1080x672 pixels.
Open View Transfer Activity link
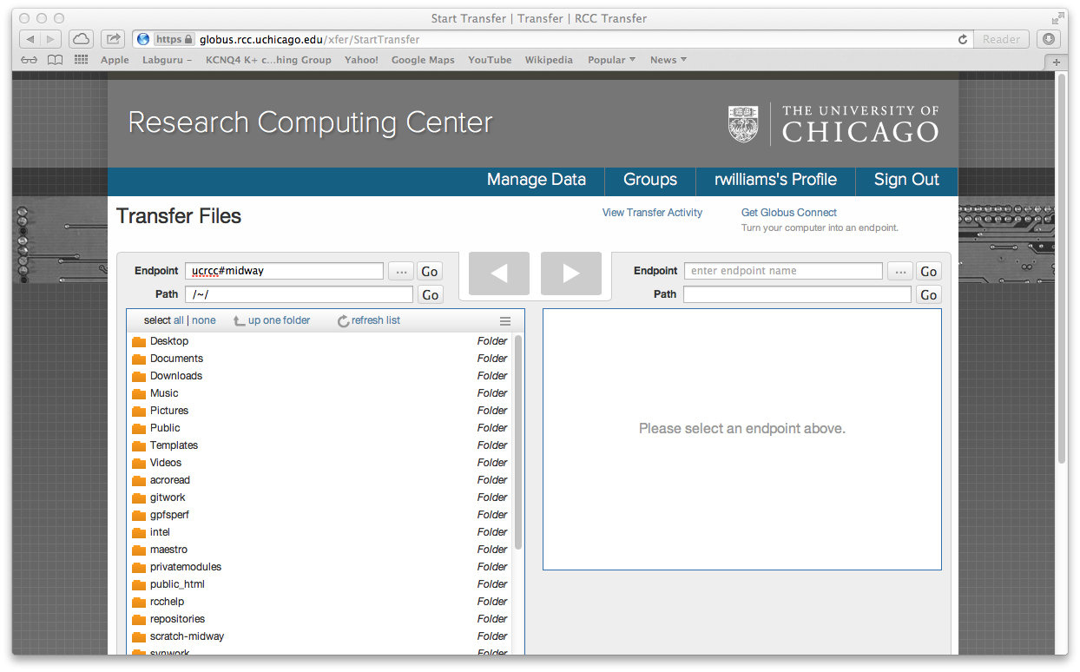[652, 213]
